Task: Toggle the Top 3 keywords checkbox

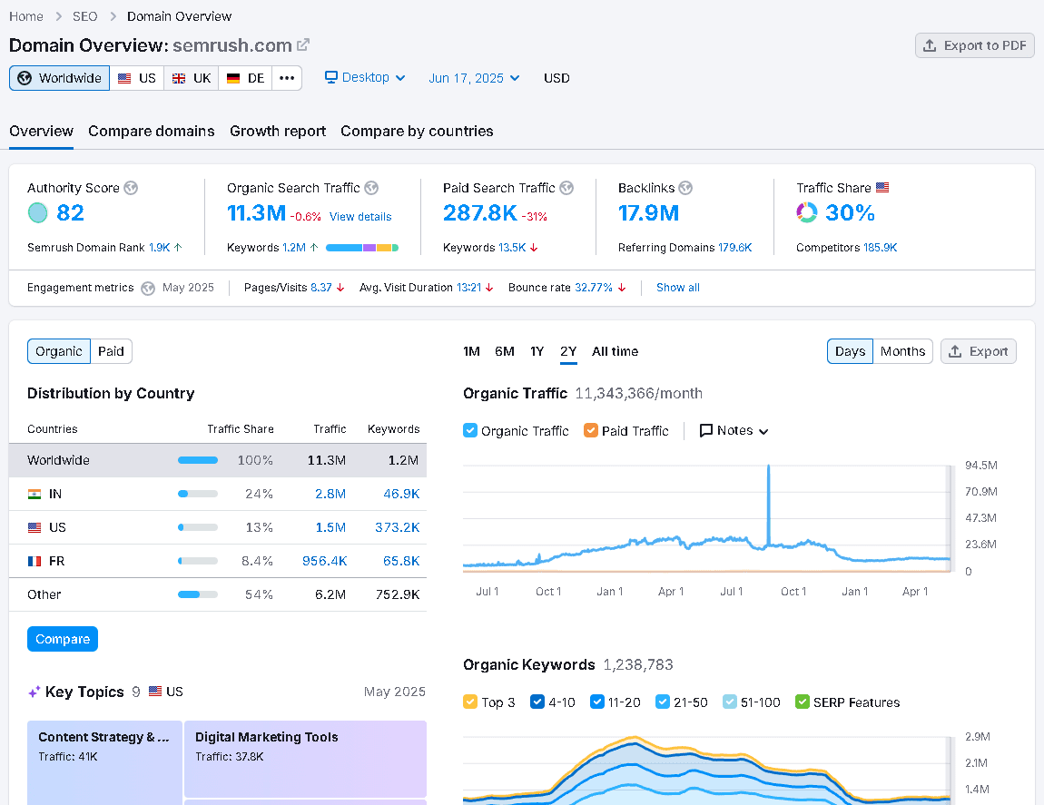Action: 470,702
